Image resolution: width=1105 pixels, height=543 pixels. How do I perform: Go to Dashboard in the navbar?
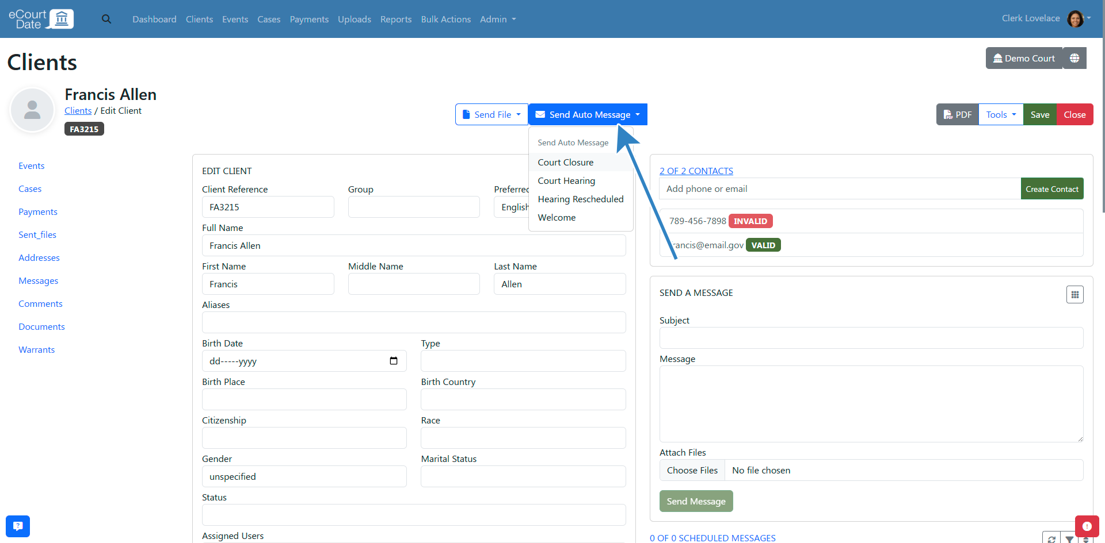[154, 19]
